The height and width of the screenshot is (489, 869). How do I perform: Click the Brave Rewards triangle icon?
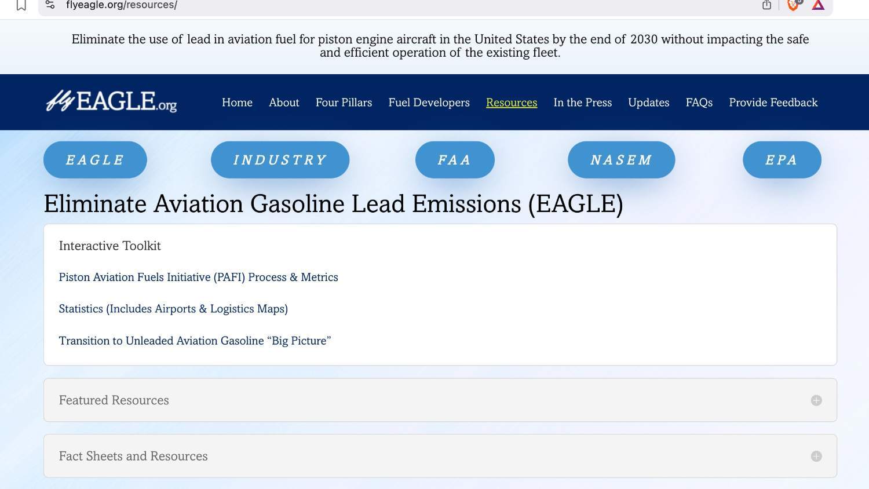point(818,5)
